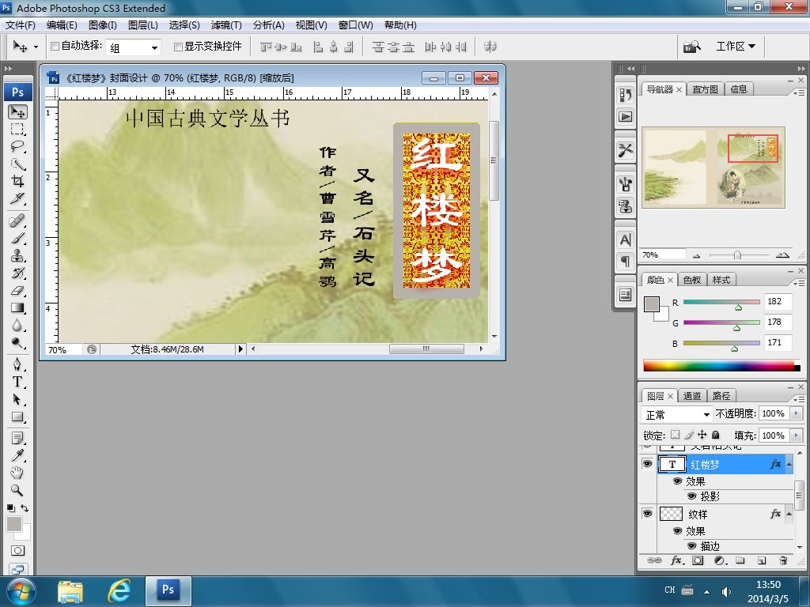Select the Notes tool
810x607 pixels.
point(17,438)
